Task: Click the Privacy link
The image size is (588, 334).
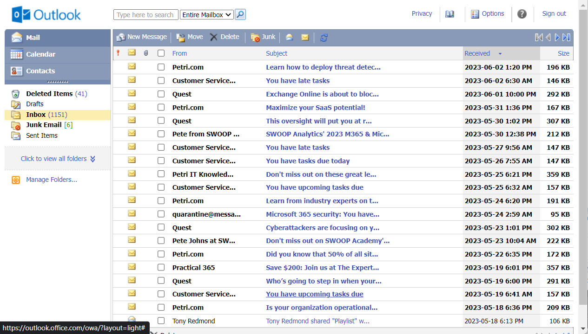Action: coord(422,13)
